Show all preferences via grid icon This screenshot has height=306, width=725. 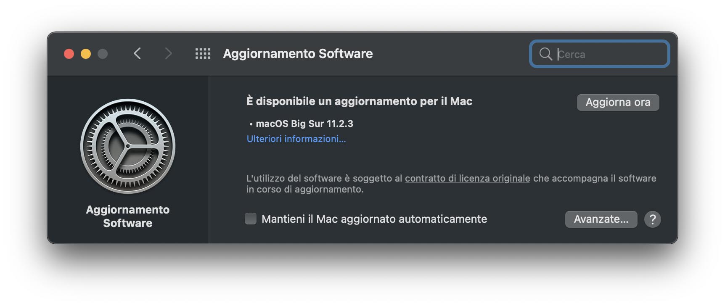pos(203,53)
